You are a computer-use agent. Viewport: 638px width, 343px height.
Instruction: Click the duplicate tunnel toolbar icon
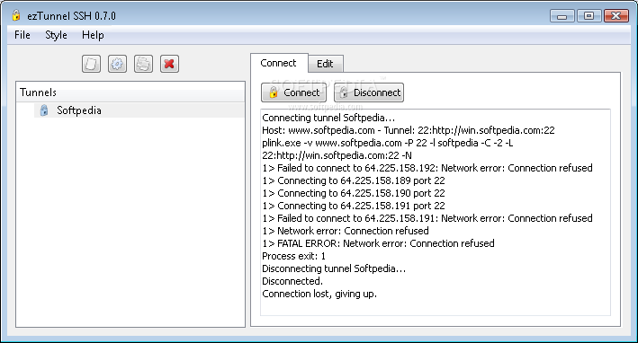(143, 64)
